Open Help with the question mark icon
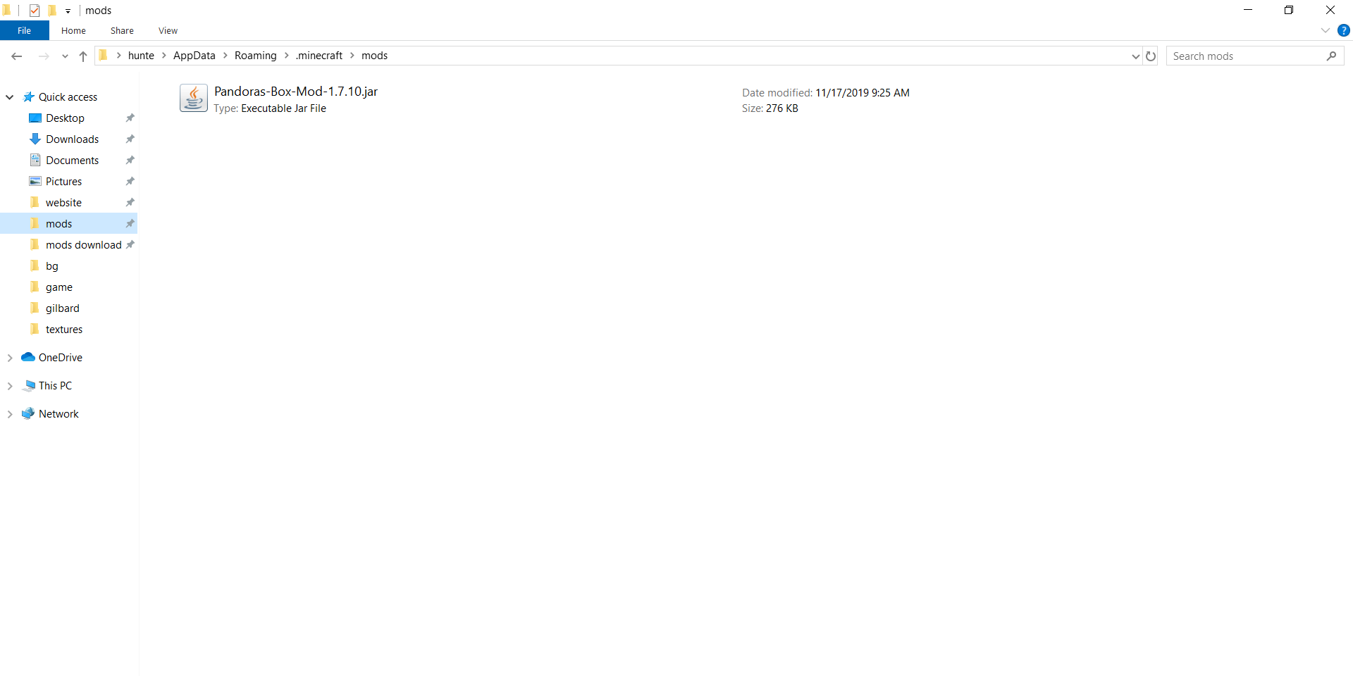 (1343, 30)
